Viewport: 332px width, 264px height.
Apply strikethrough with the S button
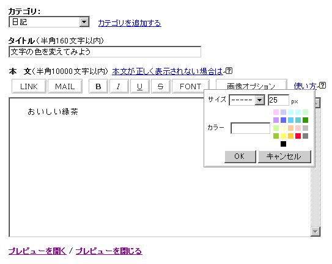(x=161, y=86)
